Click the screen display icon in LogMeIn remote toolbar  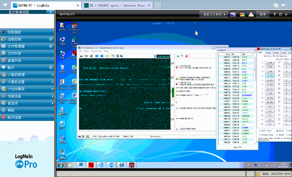pos(233,14)
